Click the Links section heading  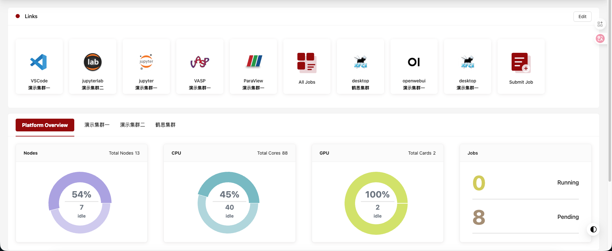point(31,16)
